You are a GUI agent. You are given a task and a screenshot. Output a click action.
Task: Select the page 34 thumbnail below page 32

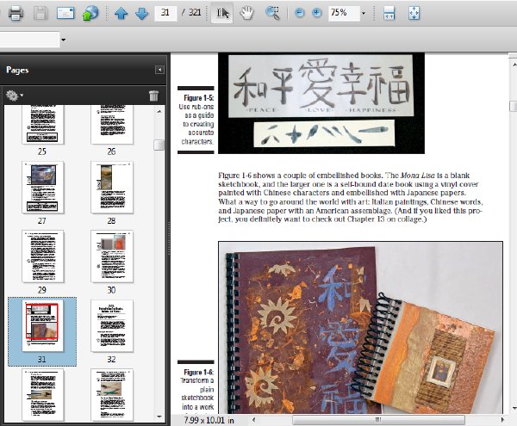112,395
